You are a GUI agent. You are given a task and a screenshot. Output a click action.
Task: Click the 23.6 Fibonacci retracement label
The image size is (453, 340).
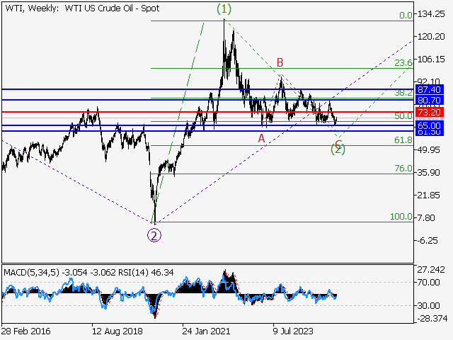point(403,63)
